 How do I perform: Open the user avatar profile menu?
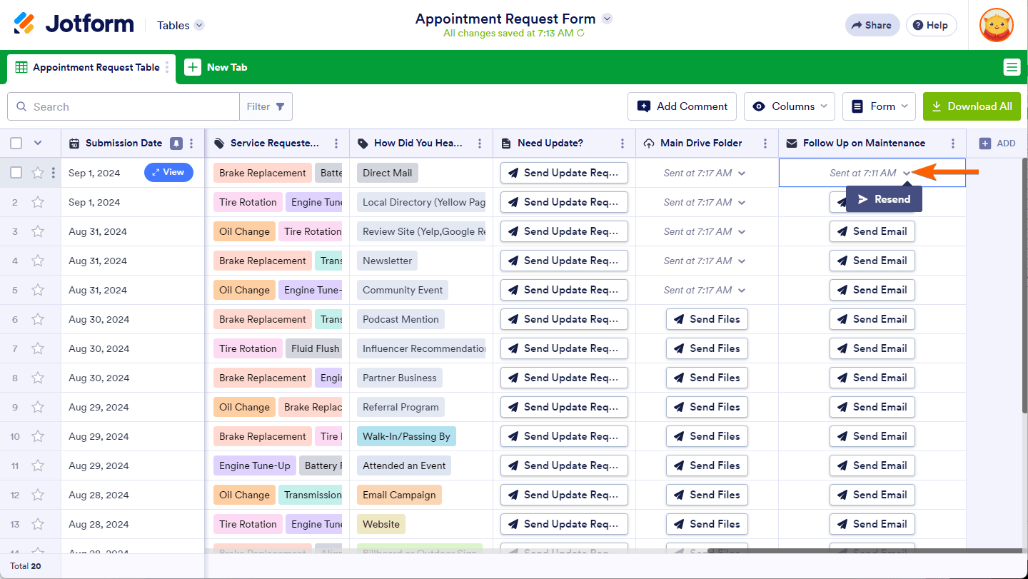[996, 25]
